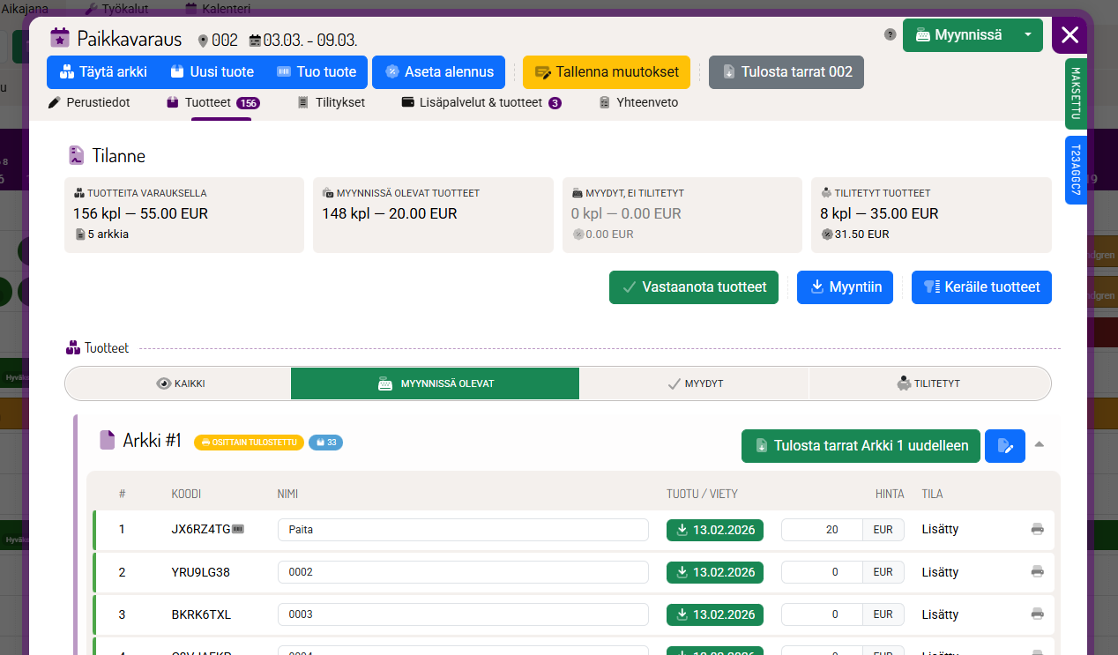Click the green MAKSETTU side label
1118x655 pixels.
coord(1076,94)
